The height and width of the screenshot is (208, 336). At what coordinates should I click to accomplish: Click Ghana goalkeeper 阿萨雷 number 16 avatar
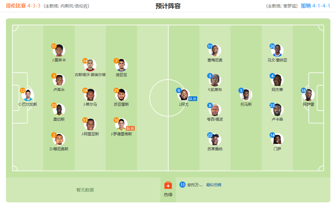click(308, 95)
